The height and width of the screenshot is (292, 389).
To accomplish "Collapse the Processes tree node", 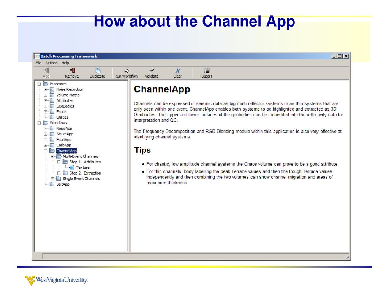I will pyautogui.click(x=39, y=84).
